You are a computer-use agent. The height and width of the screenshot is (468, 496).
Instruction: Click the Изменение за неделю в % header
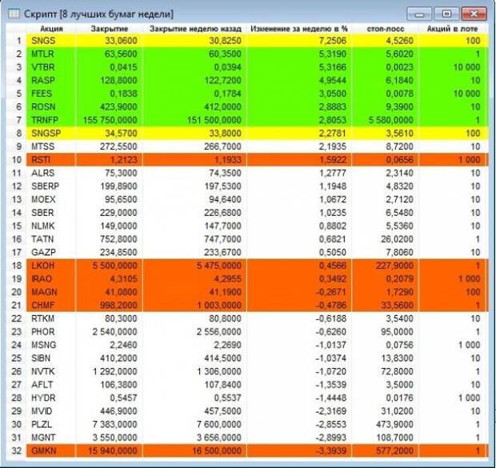click(299, 29)
